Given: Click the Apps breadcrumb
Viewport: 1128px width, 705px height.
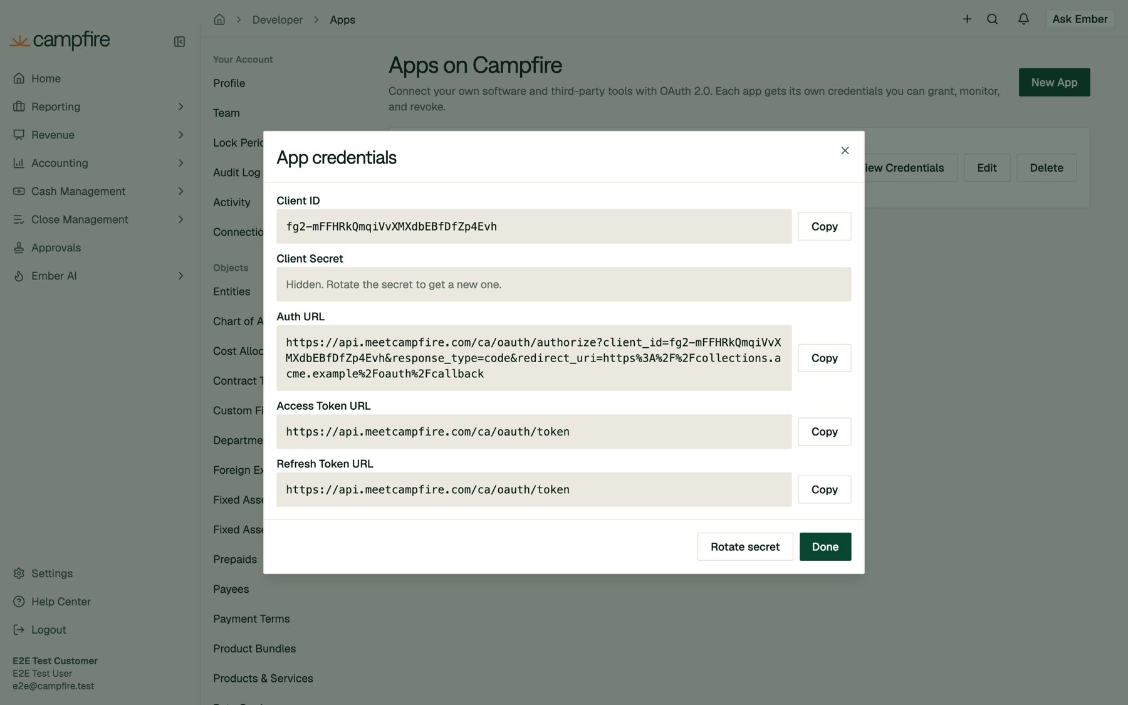Looking at the screenshot, I should point(342,19).
